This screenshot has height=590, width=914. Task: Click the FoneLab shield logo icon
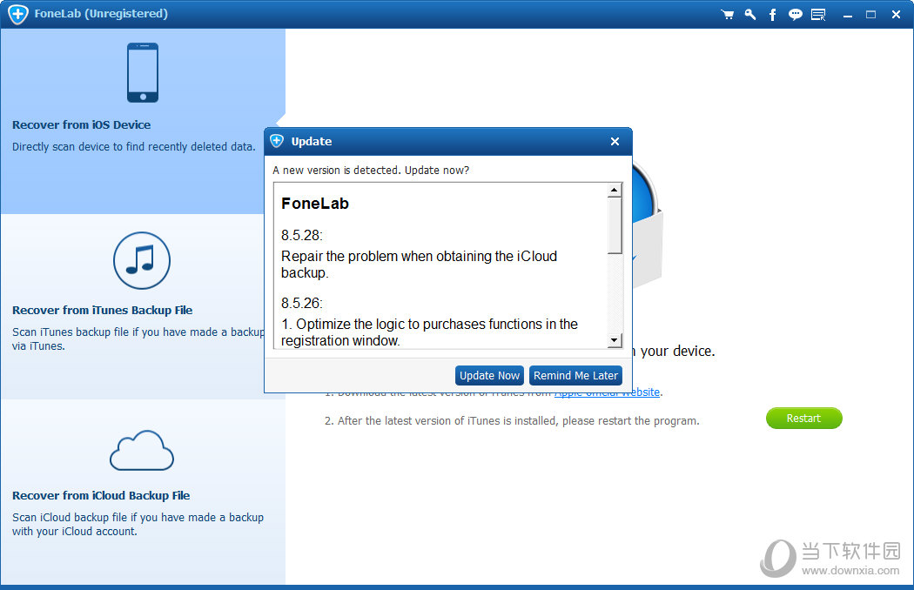tap(18, 14)
